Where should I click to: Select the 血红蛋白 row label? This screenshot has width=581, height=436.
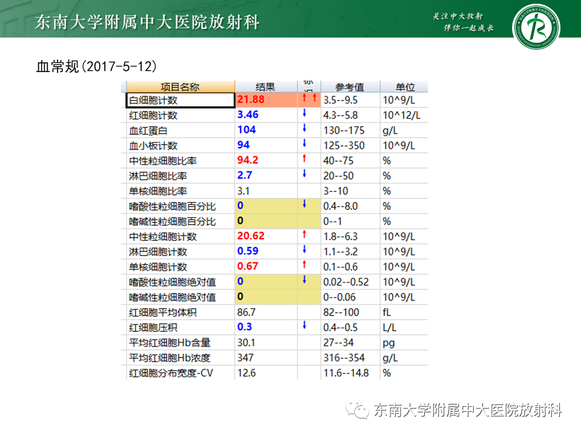pyautogui.click(x=148, y=131)
